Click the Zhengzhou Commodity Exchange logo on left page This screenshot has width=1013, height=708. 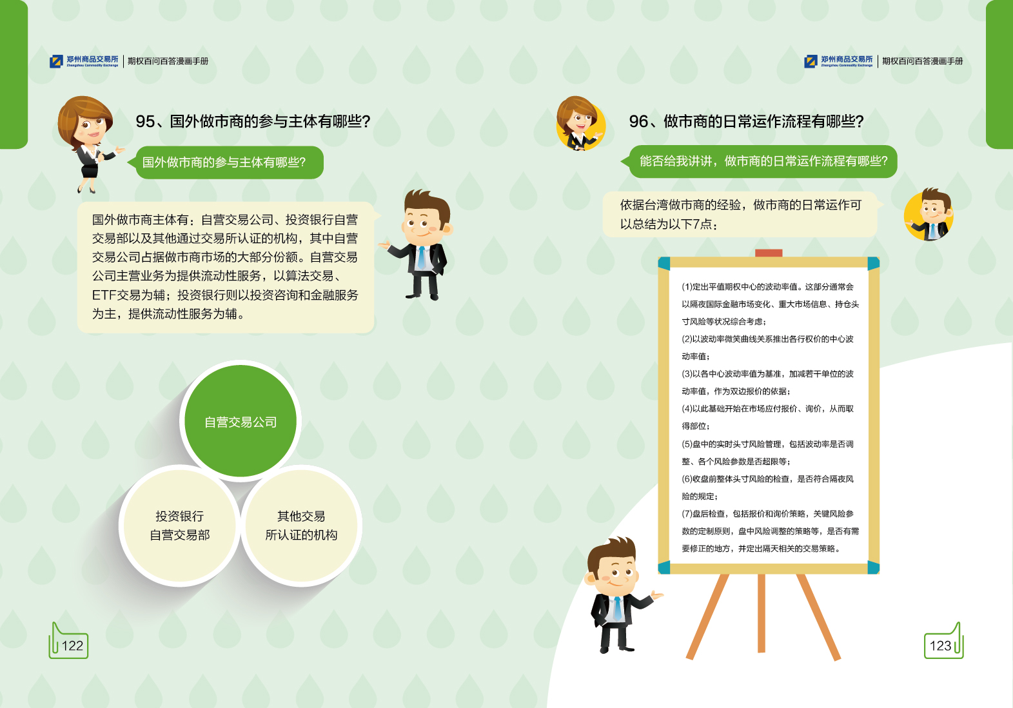coord(84,61)
